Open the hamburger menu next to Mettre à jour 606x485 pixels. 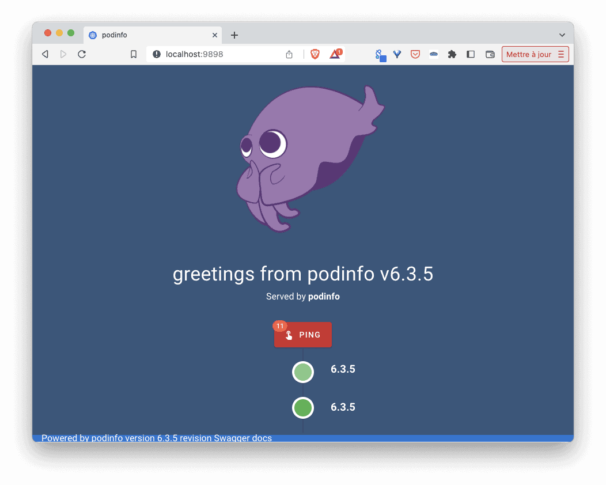coord(561,54)
